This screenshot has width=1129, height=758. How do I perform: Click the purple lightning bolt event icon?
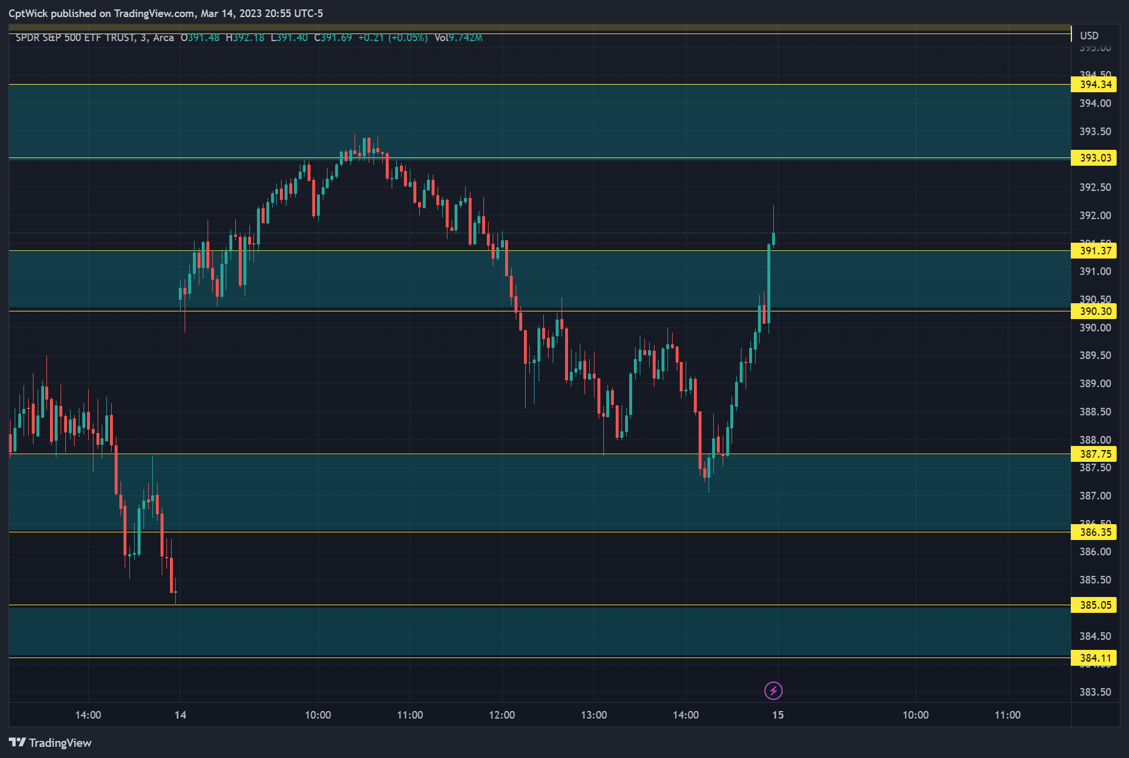(773, 690)
